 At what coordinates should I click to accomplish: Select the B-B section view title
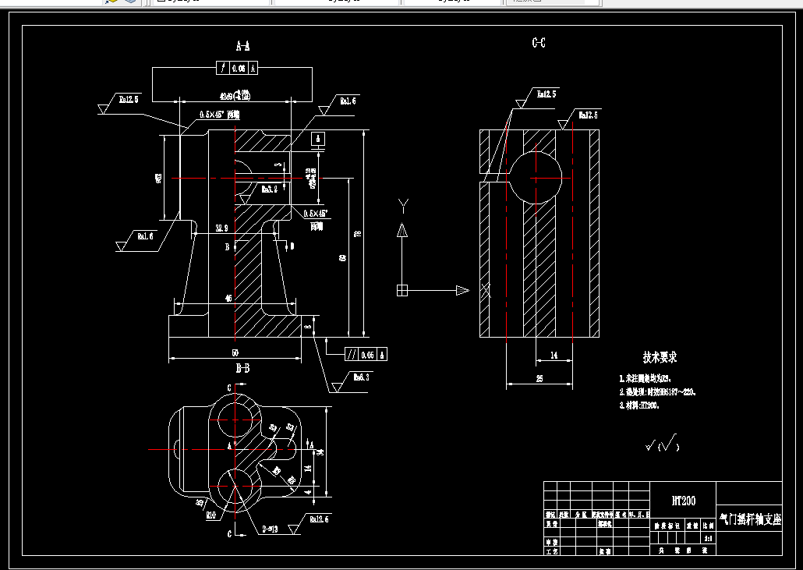pos(242,368)
